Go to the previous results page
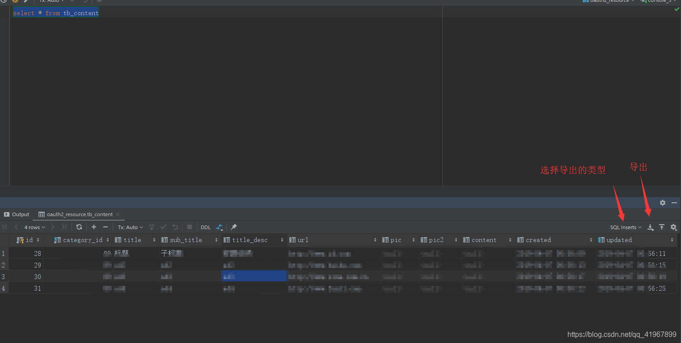 point(17,227)
